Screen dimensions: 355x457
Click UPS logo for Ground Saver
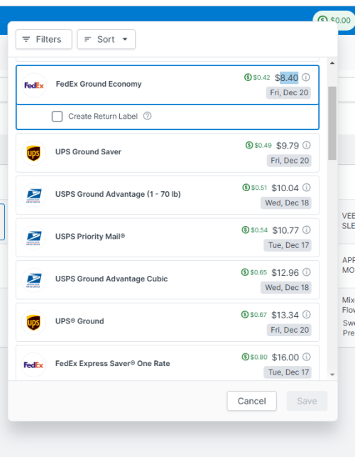34,153
